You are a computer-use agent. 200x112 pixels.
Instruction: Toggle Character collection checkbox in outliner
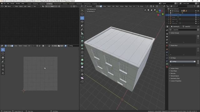(171, 13)
